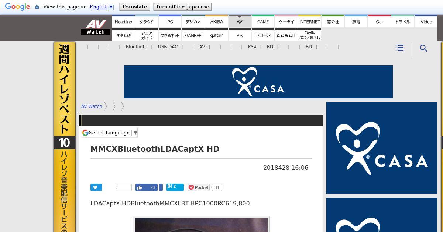
Task: Open the PC tab
Action: tap(170, 21)
